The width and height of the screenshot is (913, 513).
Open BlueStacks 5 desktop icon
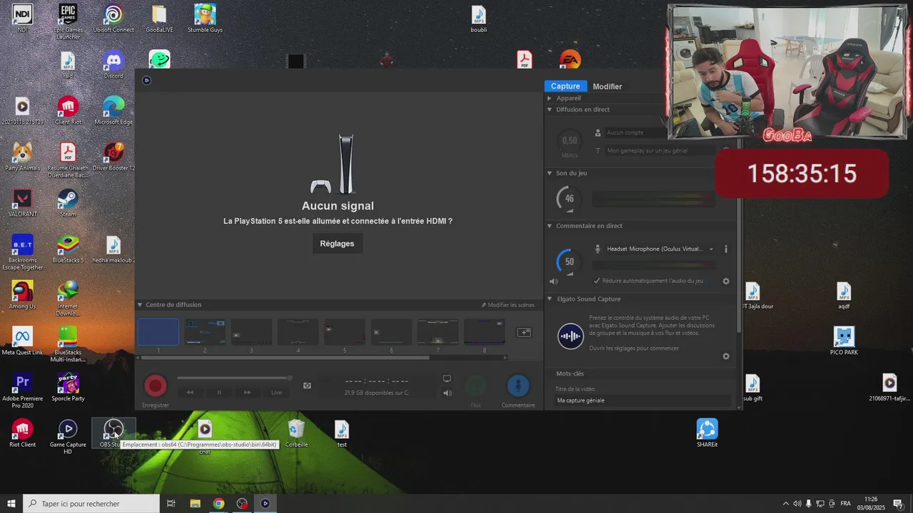[68, 249]
